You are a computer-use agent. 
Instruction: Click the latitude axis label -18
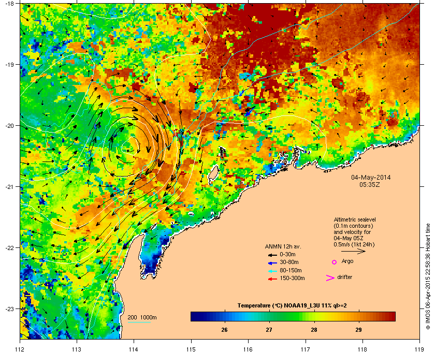pyautogui.click(x=9, y=4)
